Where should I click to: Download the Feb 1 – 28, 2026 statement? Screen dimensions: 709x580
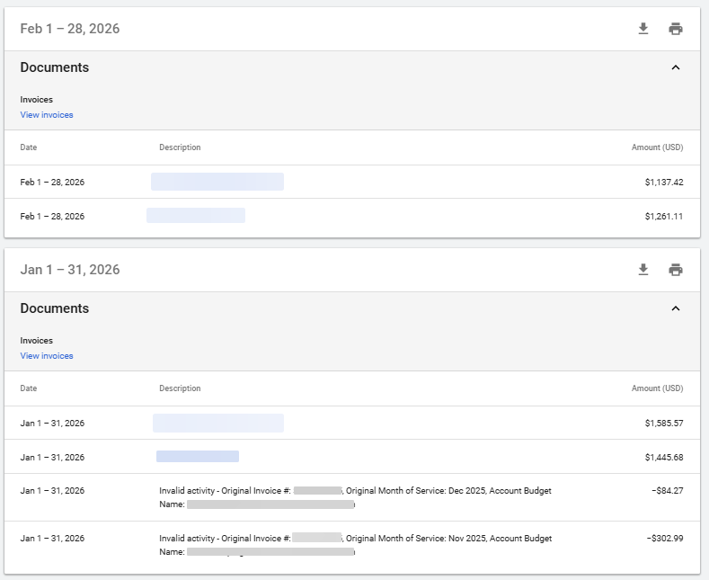click(x=643, y=29)
